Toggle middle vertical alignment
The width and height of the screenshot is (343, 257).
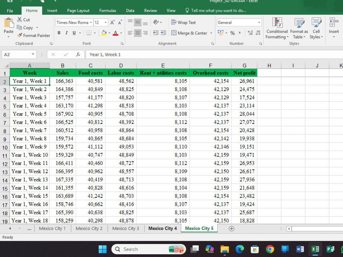point(138,22)
